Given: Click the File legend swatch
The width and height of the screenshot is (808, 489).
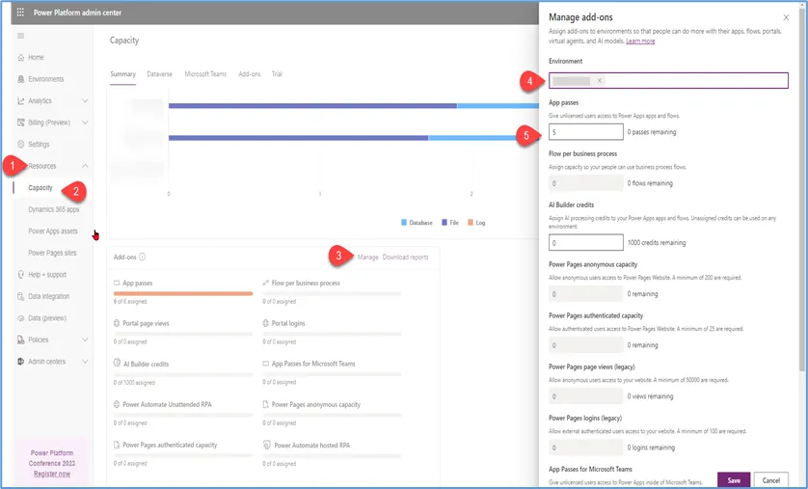Looking at the screenshot, I should (x=444, y=223).
